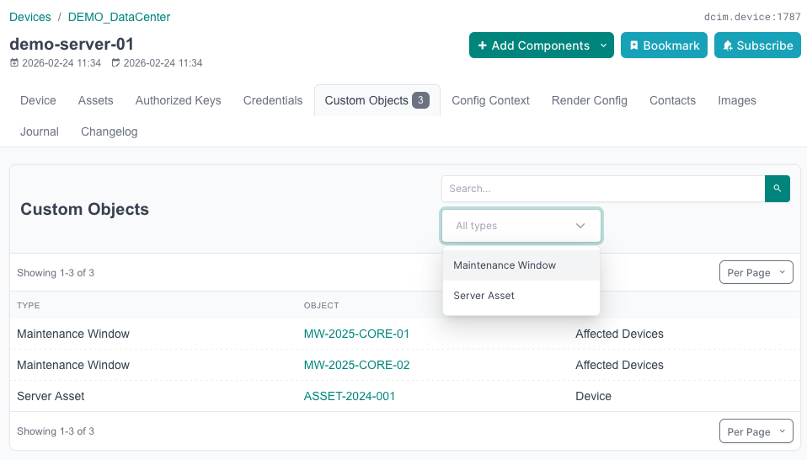This screenshot has width=807, height=460.
Task: Open the MW-2025-CORE-01 object link
Action: tap(356, 334)
